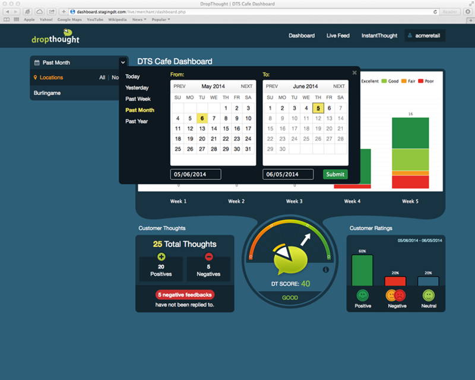Open the Wikipedia bookmark
This screenshot has width=475, height=380.
[x=117, y=20]
